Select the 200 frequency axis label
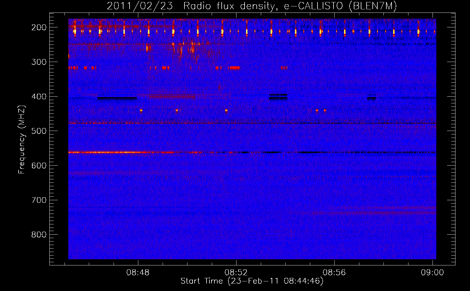The height and width of the screenshot is (291, 470). click(39, 27)
